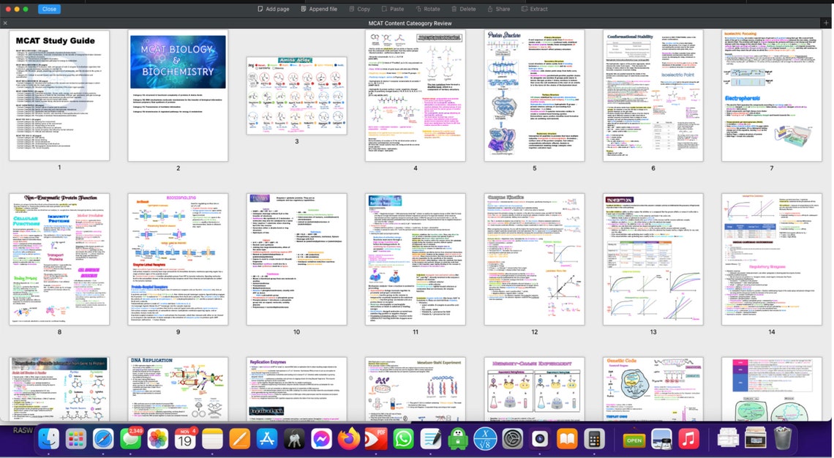Select the Electrophoresis page 7 thumbnail

tap(771, 95)
